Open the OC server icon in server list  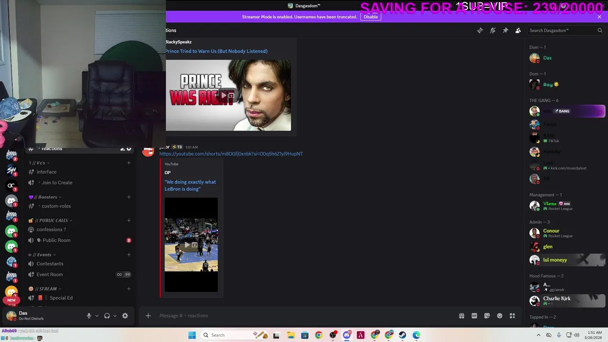tap(11, 186)
